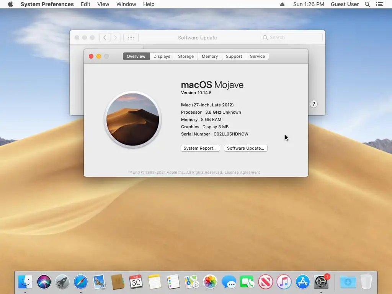Click the help question mark button
This screenshot has height=294, width=392.
pos(314,104)
